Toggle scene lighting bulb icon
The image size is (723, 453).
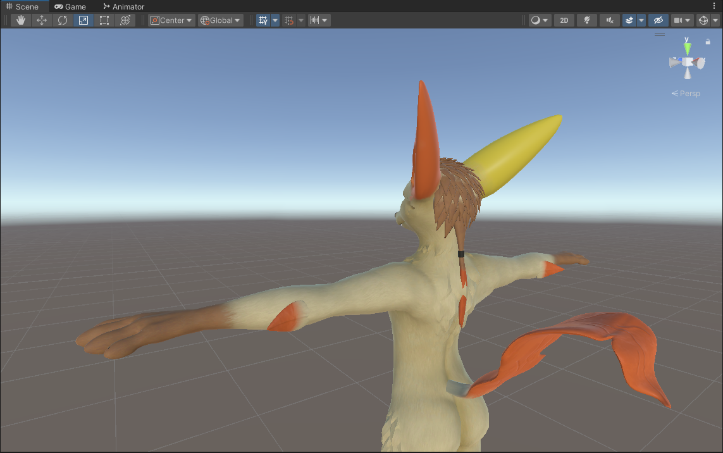pyautogui.click(x=587, y=20)
